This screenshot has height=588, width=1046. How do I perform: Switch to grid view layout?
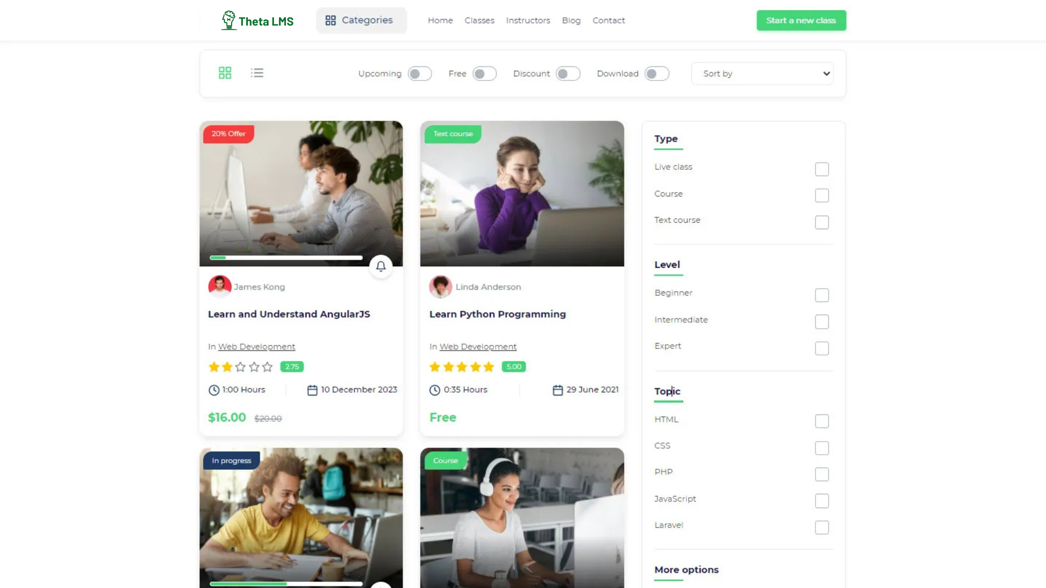[x=224, y=73]
